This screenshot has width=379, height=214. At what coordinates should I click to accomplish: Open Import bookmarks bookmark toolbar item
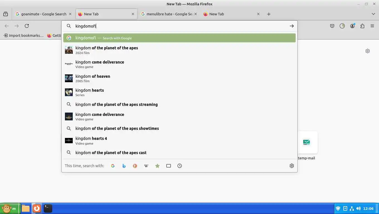(24, 35)
